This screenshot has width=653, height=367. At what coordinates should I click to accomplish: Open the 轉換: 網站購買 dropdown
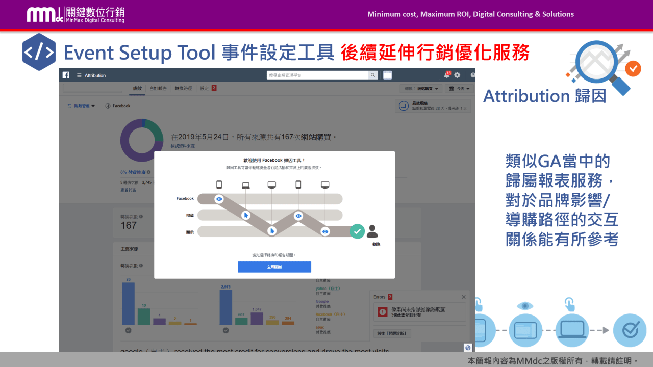pos(421,88)
